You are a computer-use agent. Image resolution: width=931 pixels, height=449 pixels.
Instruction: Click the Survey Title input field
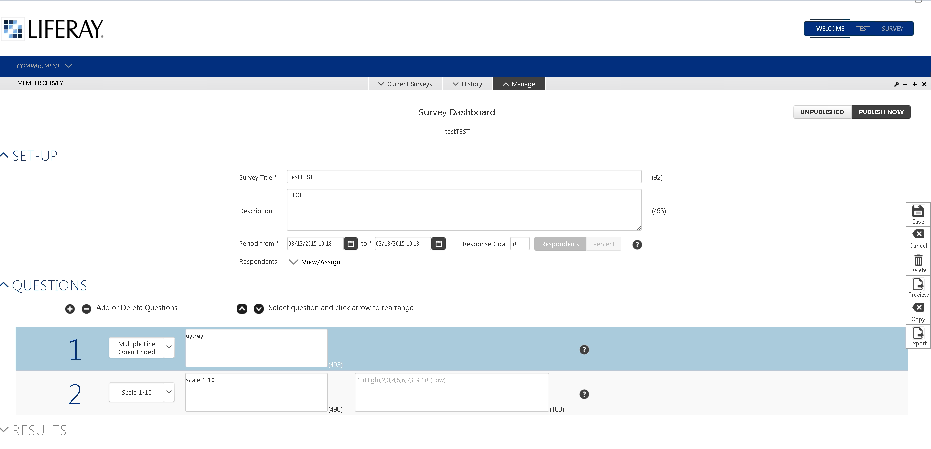click(464, 177)
